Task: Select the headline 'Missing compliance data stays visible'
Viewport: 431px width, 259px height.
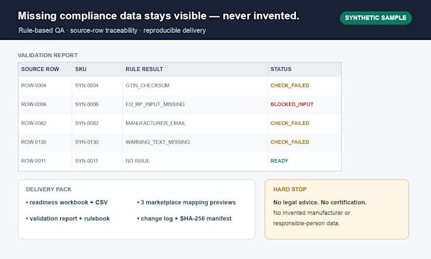Action: point(112,16)
